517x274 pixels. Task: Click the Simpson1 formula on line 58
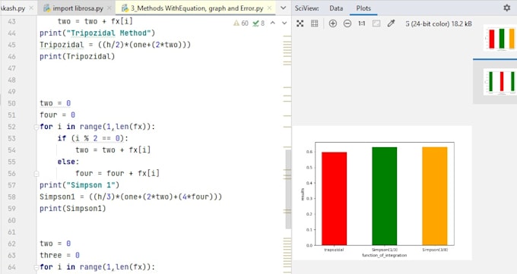pyautogui.click(x=131, y=197)
